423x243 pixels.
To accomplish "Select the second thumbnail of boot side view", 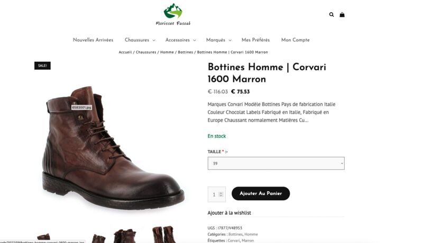I will (x=98, y=238).
